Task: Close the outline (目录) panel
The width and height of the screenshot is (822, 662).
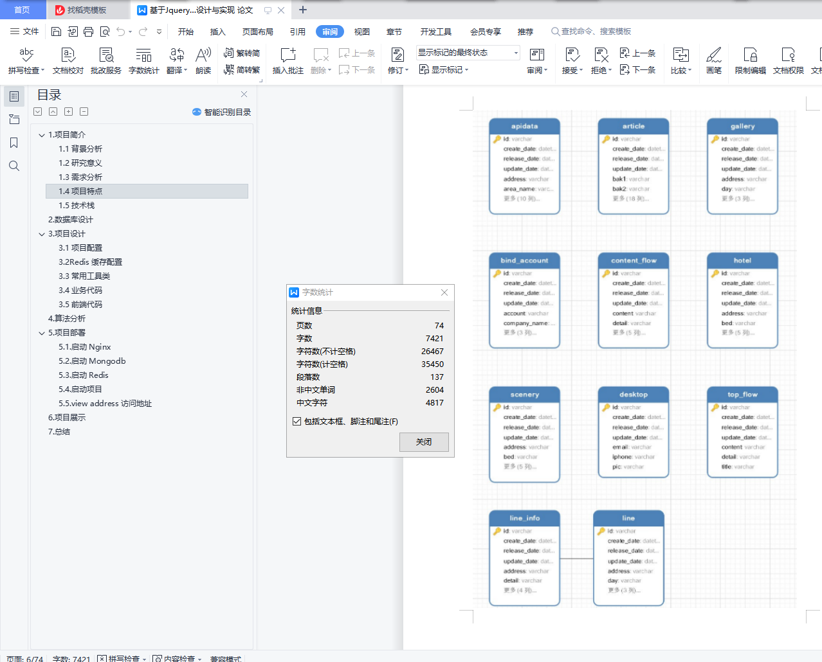Action: tap(244, 94)
